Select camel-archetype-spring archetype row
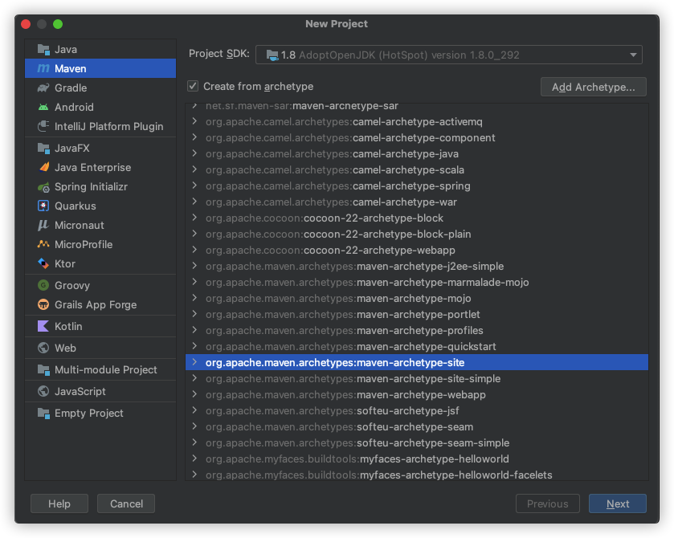 coord(416,185)
